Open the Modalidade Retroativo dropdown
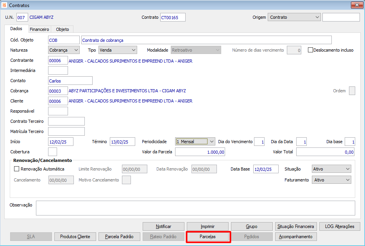 [x=196, y=50]
